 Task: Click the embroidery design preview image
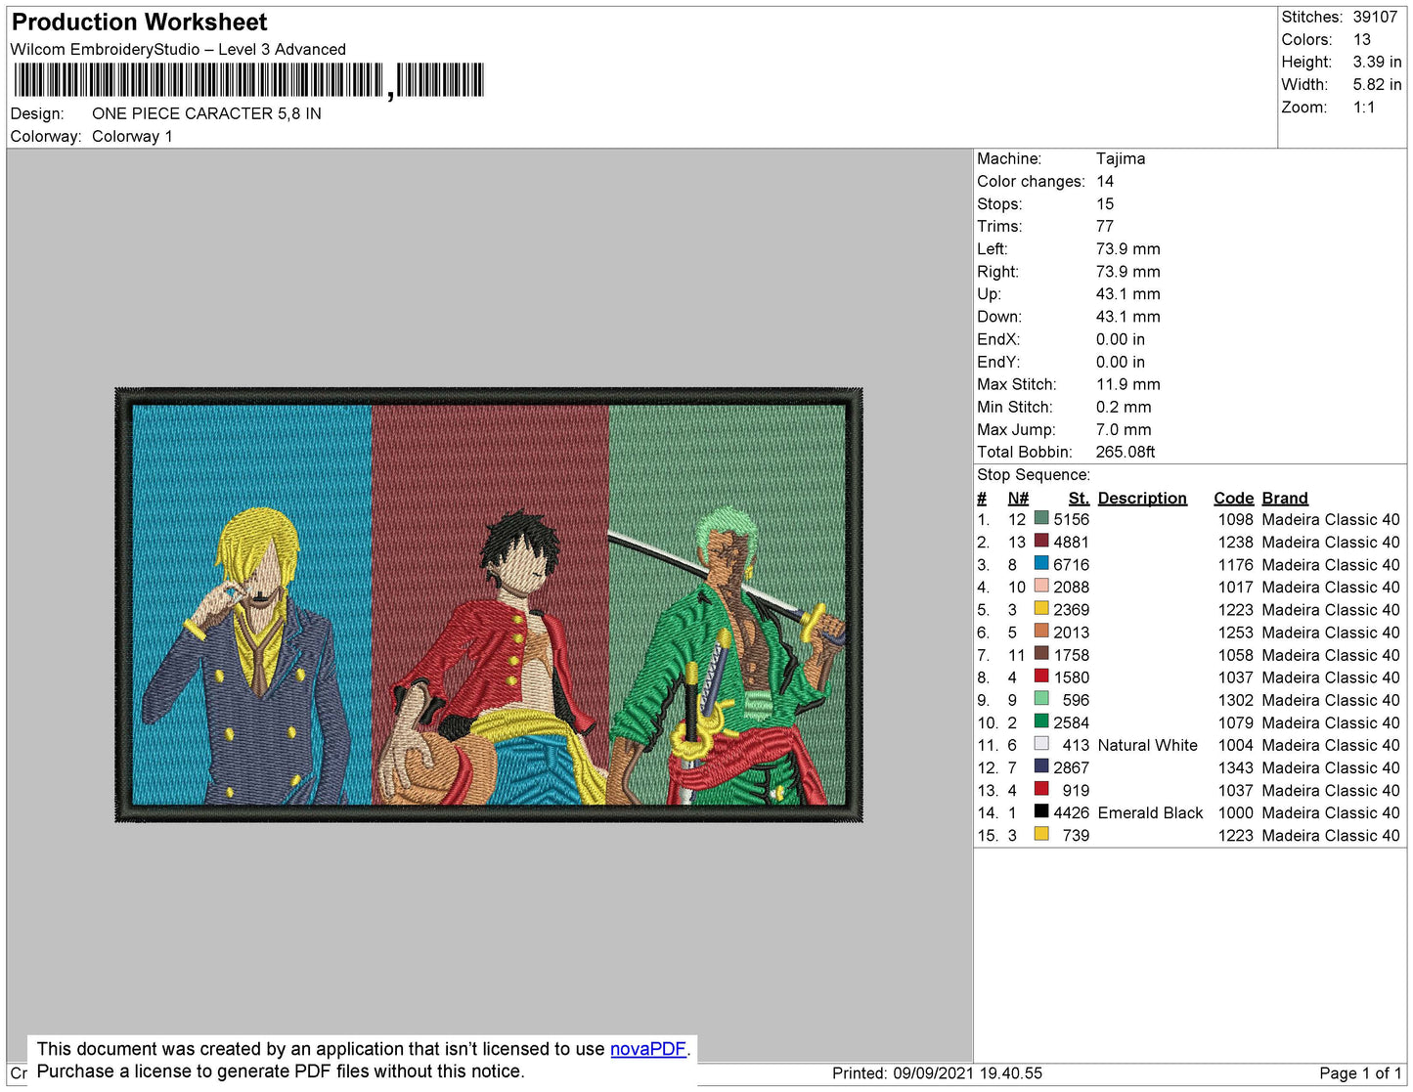[x=489, y=604]
